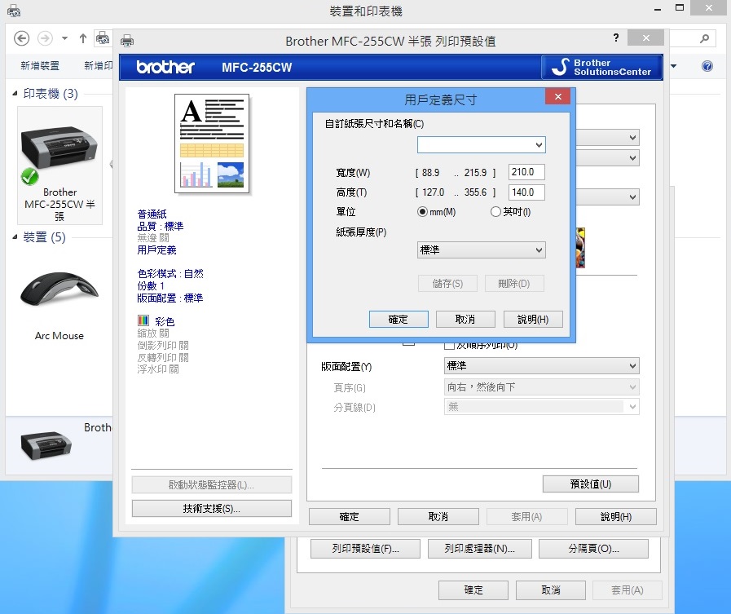
Task: Click the 高度 height input field
Action: [526, 192]
